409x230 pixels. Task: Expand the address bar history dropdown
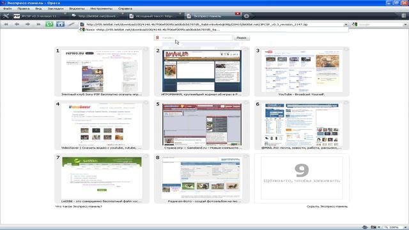(x=346, y=24)
